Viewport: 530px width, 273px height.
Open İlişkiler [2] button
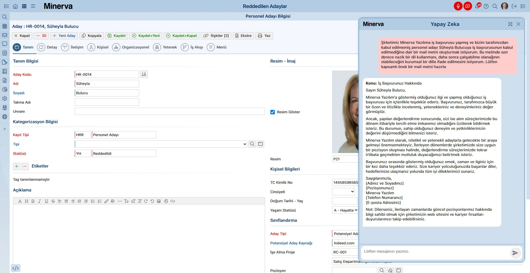[x=216, y=36]
